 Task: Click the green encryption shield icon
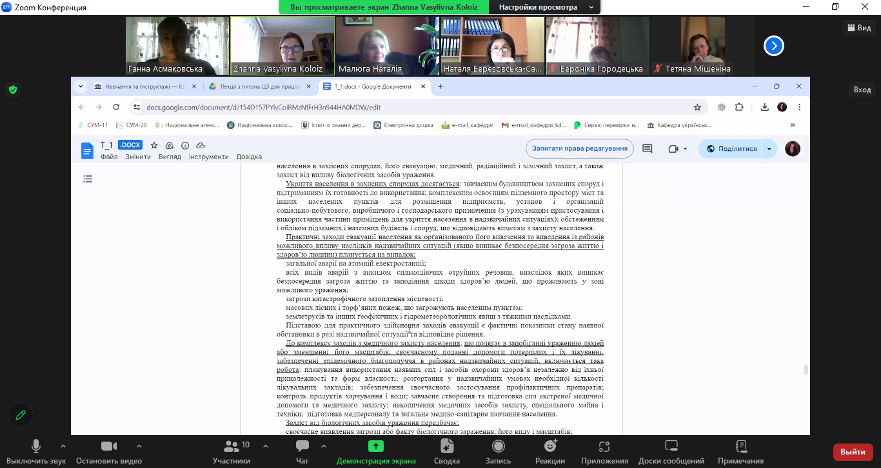[13, 90]
